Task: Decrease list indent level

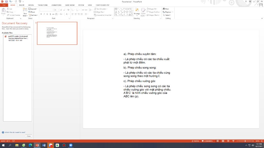Action: [83, 10]
